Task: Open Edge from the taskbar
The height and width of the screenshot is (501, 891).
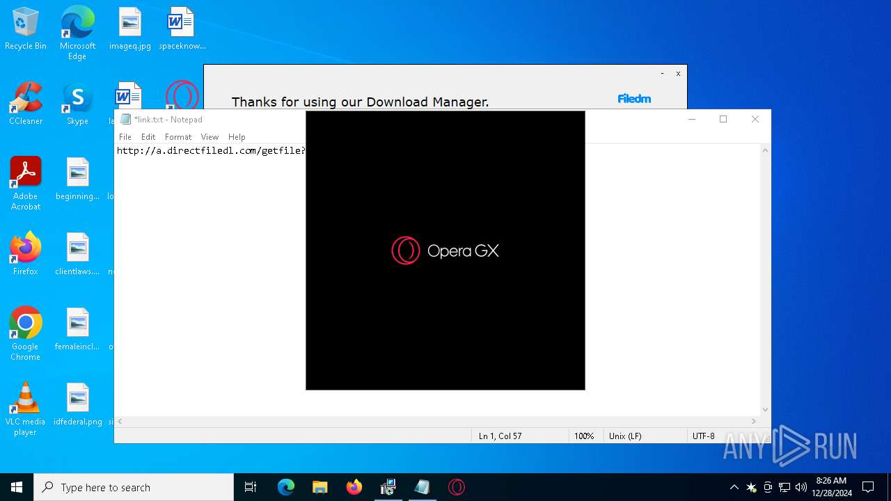Action: [x=286, y=487]
